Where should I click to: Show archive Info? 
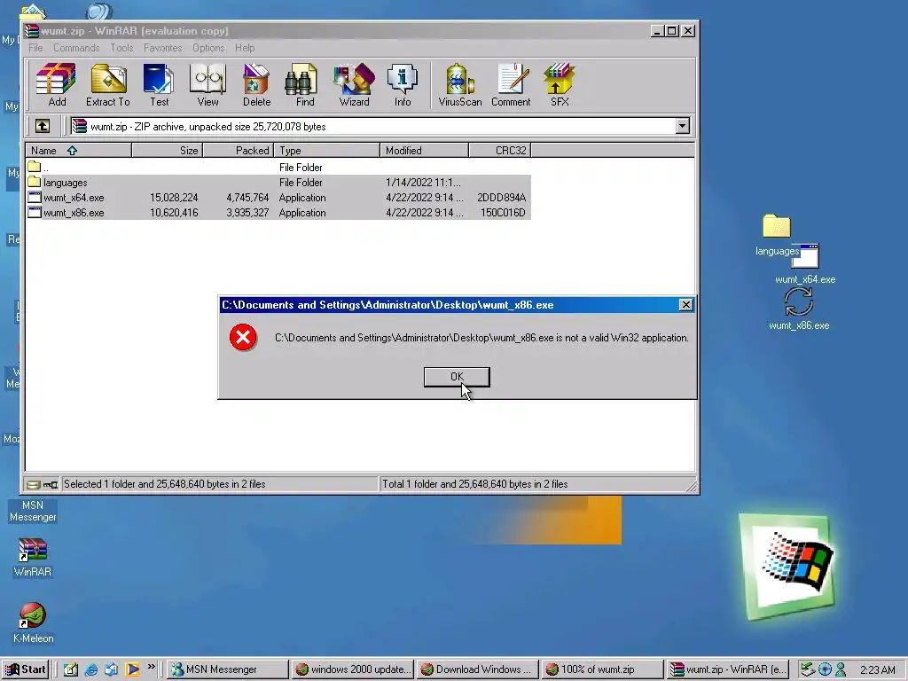[403, 85]
